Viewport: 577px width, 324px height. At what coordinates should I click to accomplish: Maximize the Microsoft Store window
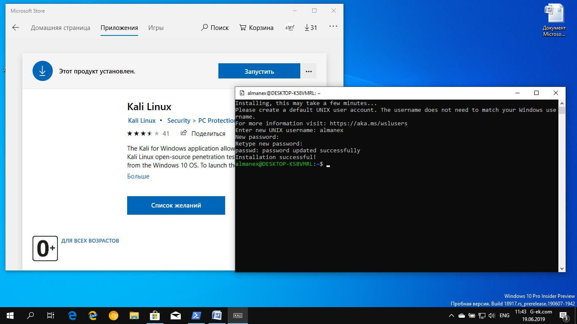314,11
